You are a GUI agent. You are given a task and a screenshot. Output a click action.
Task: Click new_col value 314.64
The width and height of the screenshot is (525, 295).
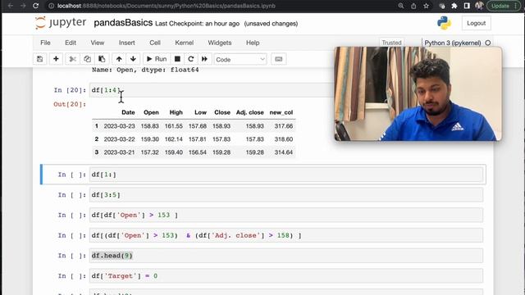(x=284, y=152)
